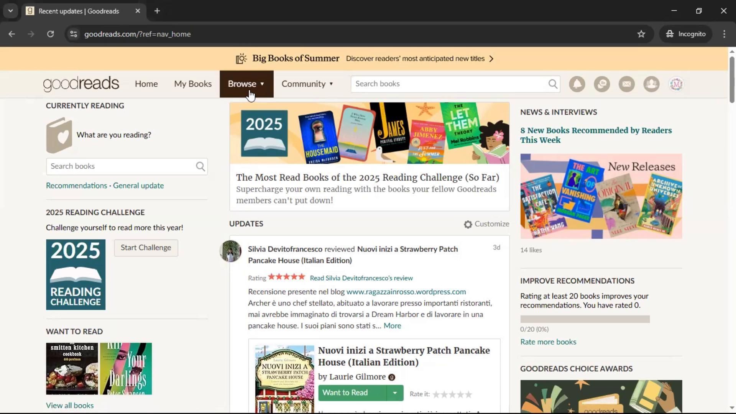
Task: Rate the book five stars
Action: tap(468, 394)
